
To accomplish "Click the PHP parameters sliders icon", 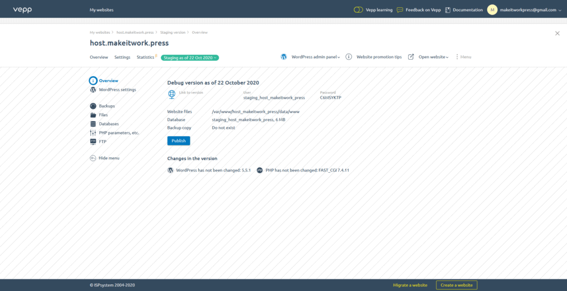I will point(93,133).
